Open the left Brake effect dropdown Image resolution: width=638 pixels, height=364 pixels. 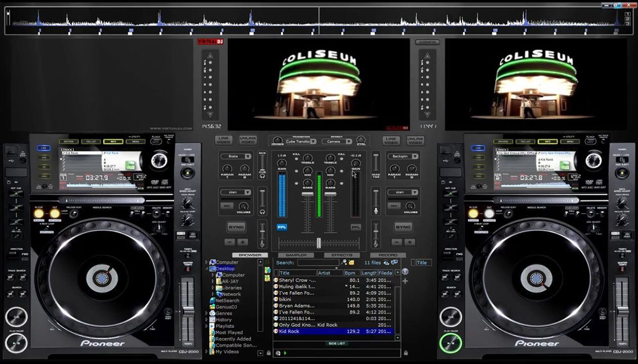pos(236,156)
